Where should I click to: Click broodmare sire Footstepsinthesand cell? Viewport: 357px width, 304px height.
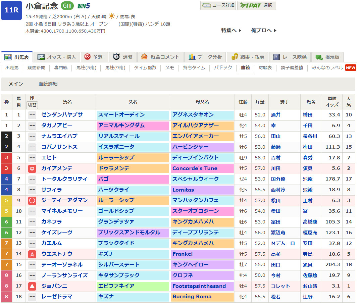pos(202,286)
